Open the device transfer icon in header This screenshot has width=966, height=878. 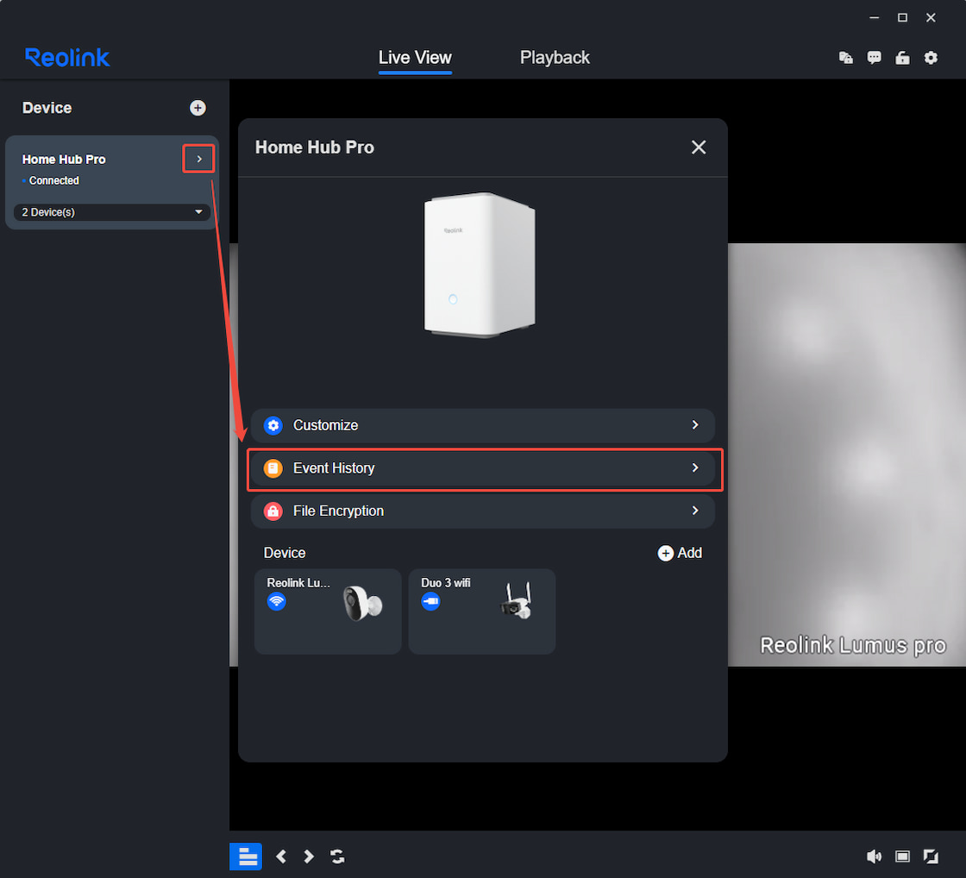tap(846, 58)
